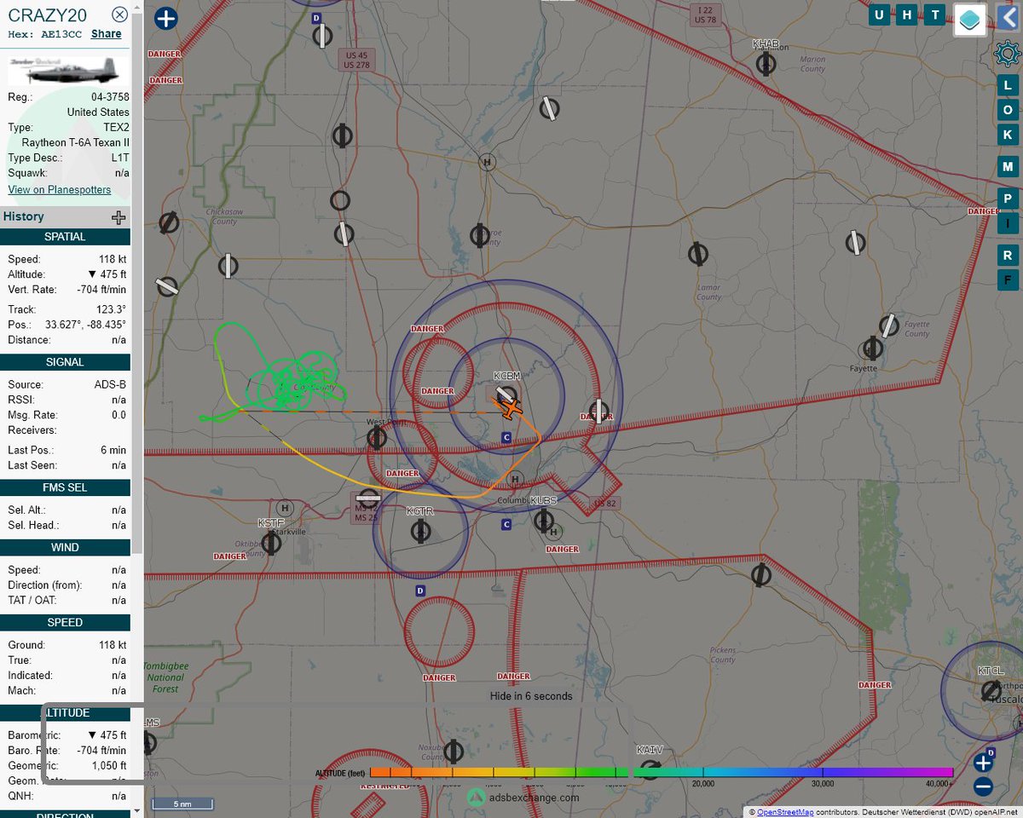Viewport: 1023px width, 818px height.
Task: Collapse the SIGNAL section header
Action: click(x=65, y=361)
